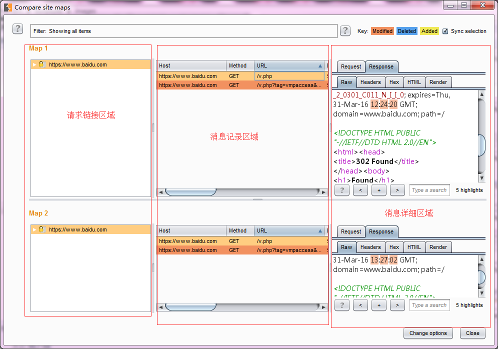Toggle the Sync selection checkbox
The width and height of the screenshot is (498, 349).
pyautogui.click(x=445, y=31)
